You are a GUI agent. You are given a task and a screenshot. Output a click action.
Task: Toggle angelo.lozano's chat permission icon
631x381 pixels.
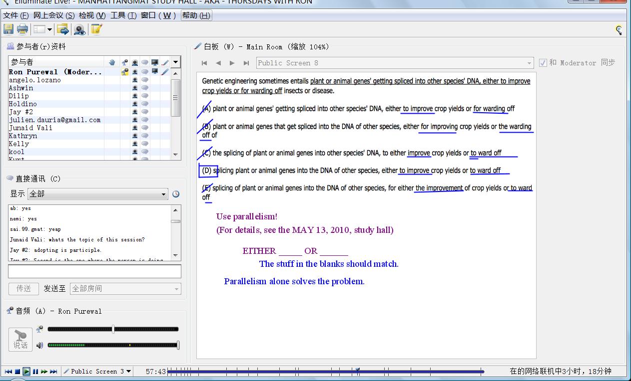tap(145, 80)
